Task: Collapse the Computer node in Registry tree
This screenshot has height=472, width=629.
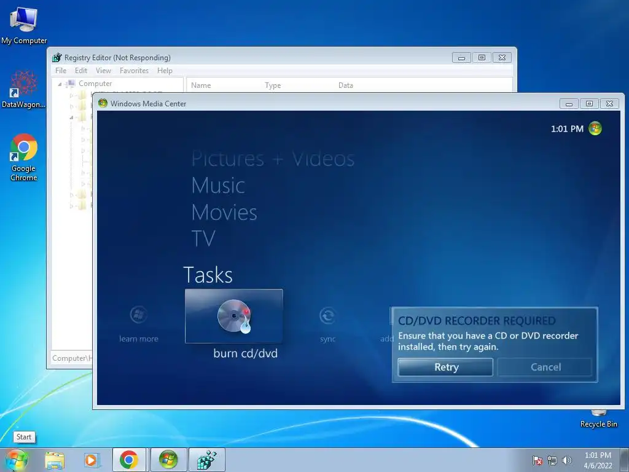Action: point(60,84)
